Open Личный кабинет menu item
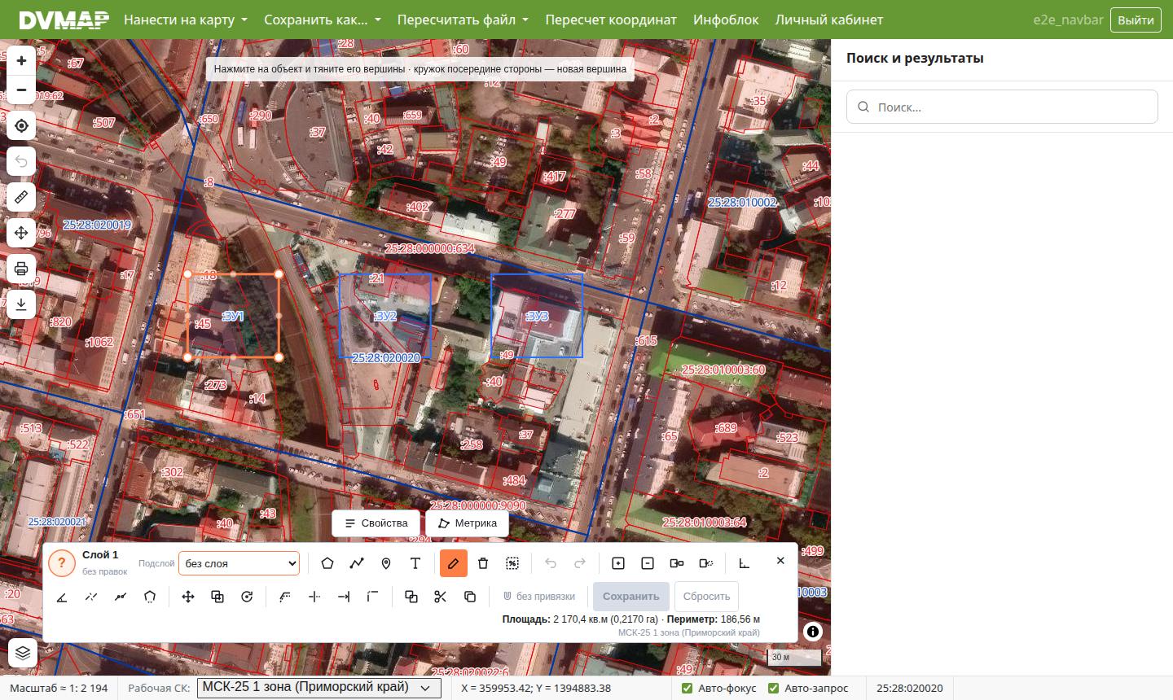Screen dimensions: 1173x700 pyautogui.click(x=829, y=20)
